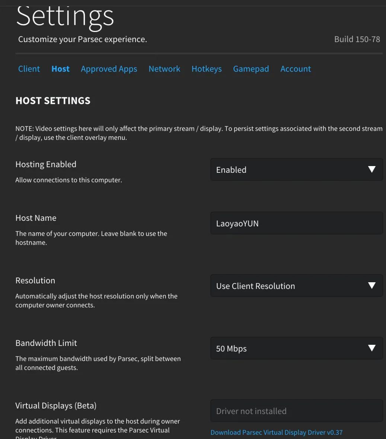Click the HOST SETTINGS heading
Screen dimensions: 386x439
53,101
